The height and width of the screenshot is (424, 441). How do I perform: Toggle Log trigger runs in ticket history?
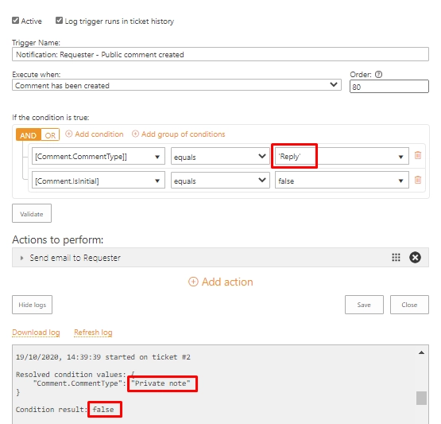59,20
